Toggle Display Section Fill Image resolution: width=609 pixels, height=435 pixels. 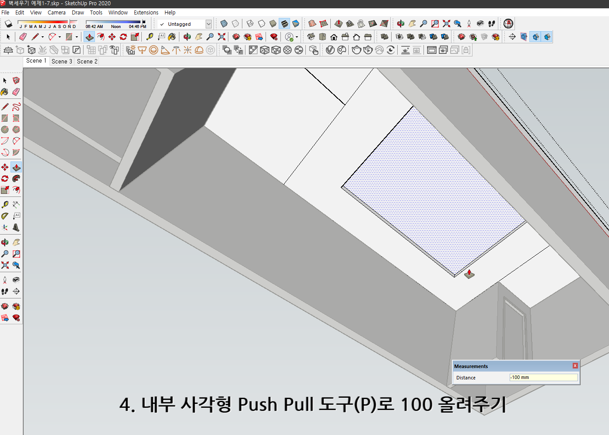coord(547,37)
